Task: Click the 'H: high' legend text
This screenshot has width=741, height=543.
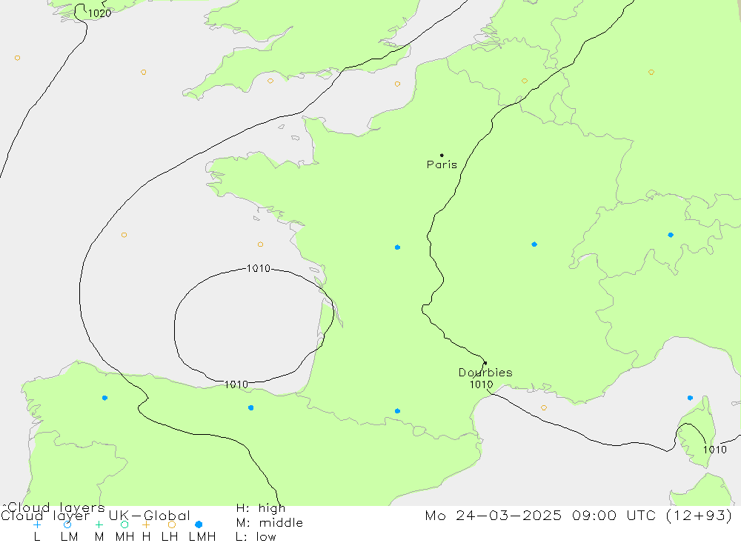Action: 261,508
